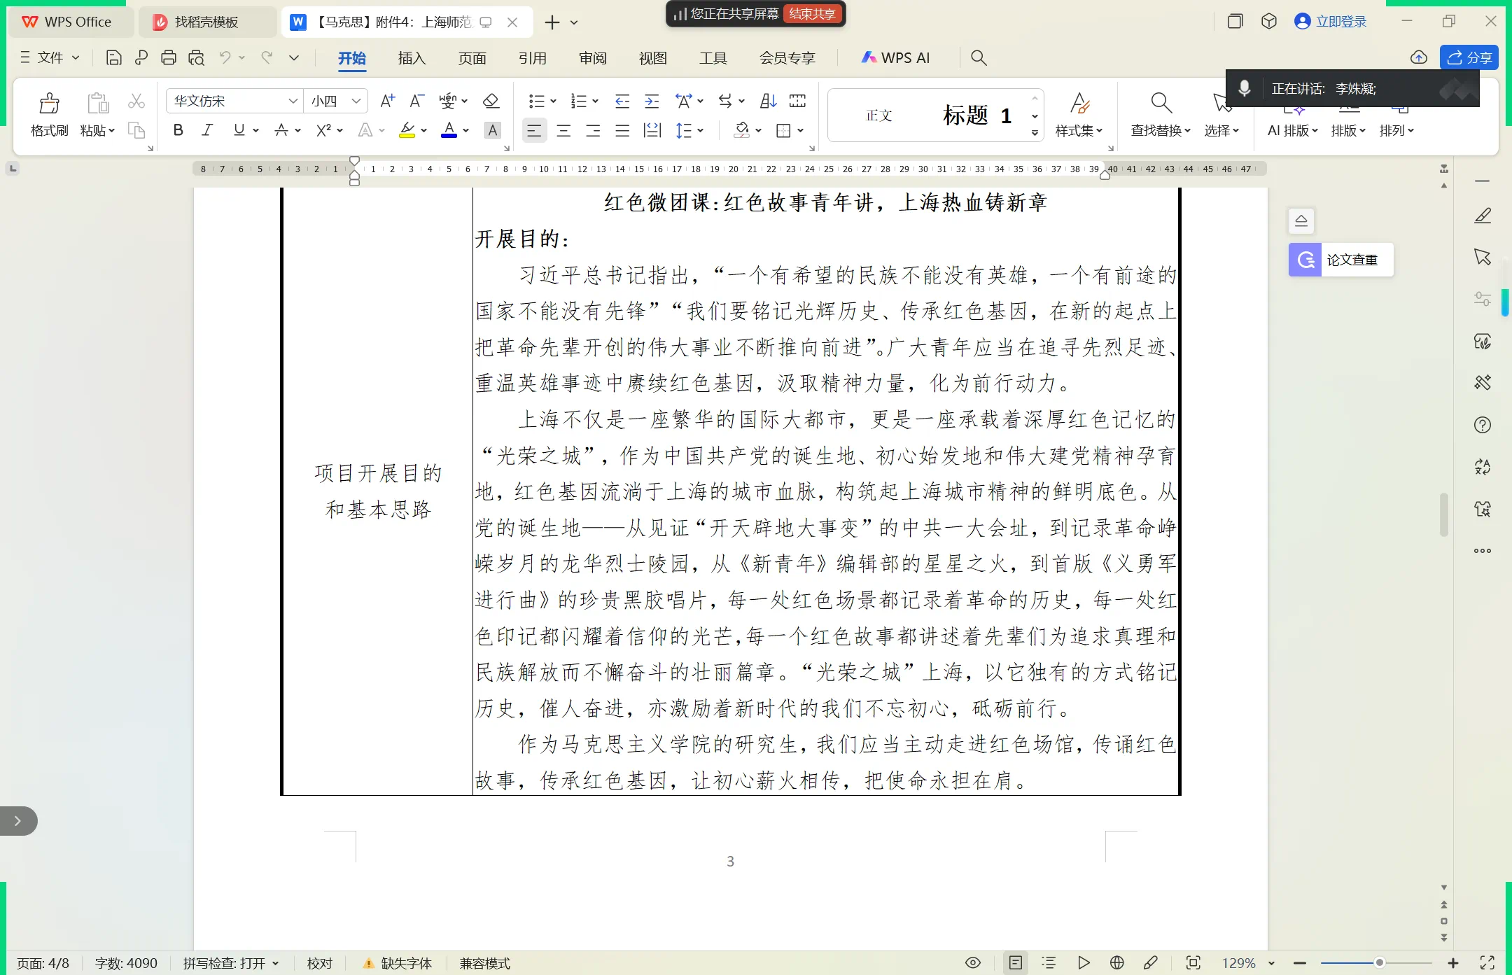Toggle bold formatting
The height and width of the screenshot is (975, 1512).
coord(178,130)
